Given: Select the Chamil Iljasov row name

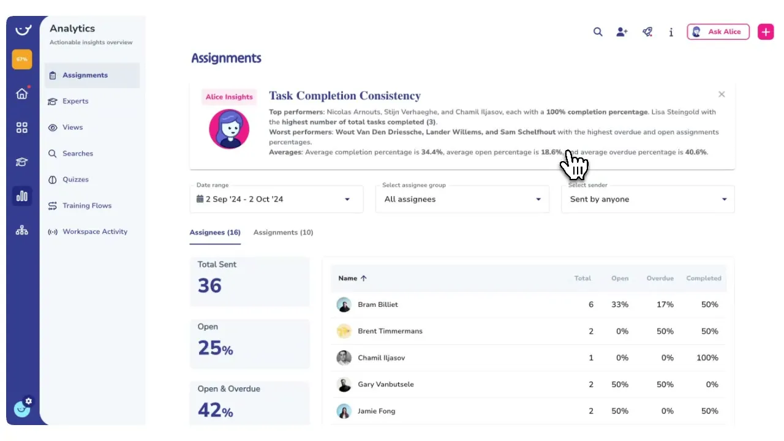Looking at the screenshot, I should coord(381,358).
